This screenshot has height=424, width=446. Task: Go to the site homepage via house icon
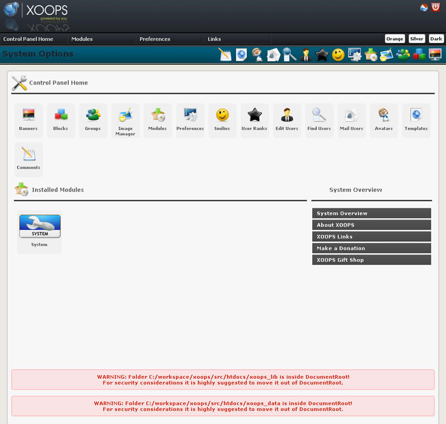point(424,7)
